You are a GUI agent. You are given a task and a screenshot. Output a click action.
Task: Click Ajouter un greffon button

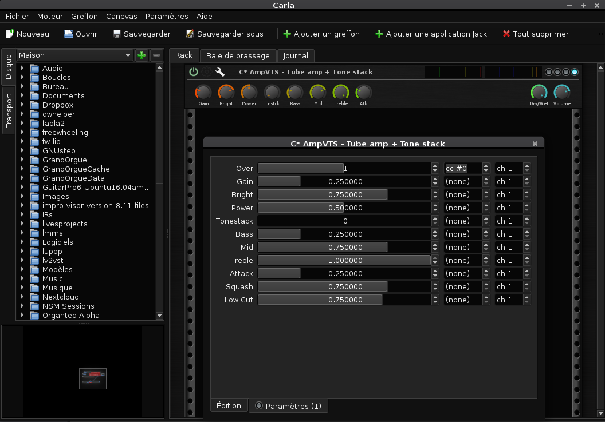click(321, 34)
